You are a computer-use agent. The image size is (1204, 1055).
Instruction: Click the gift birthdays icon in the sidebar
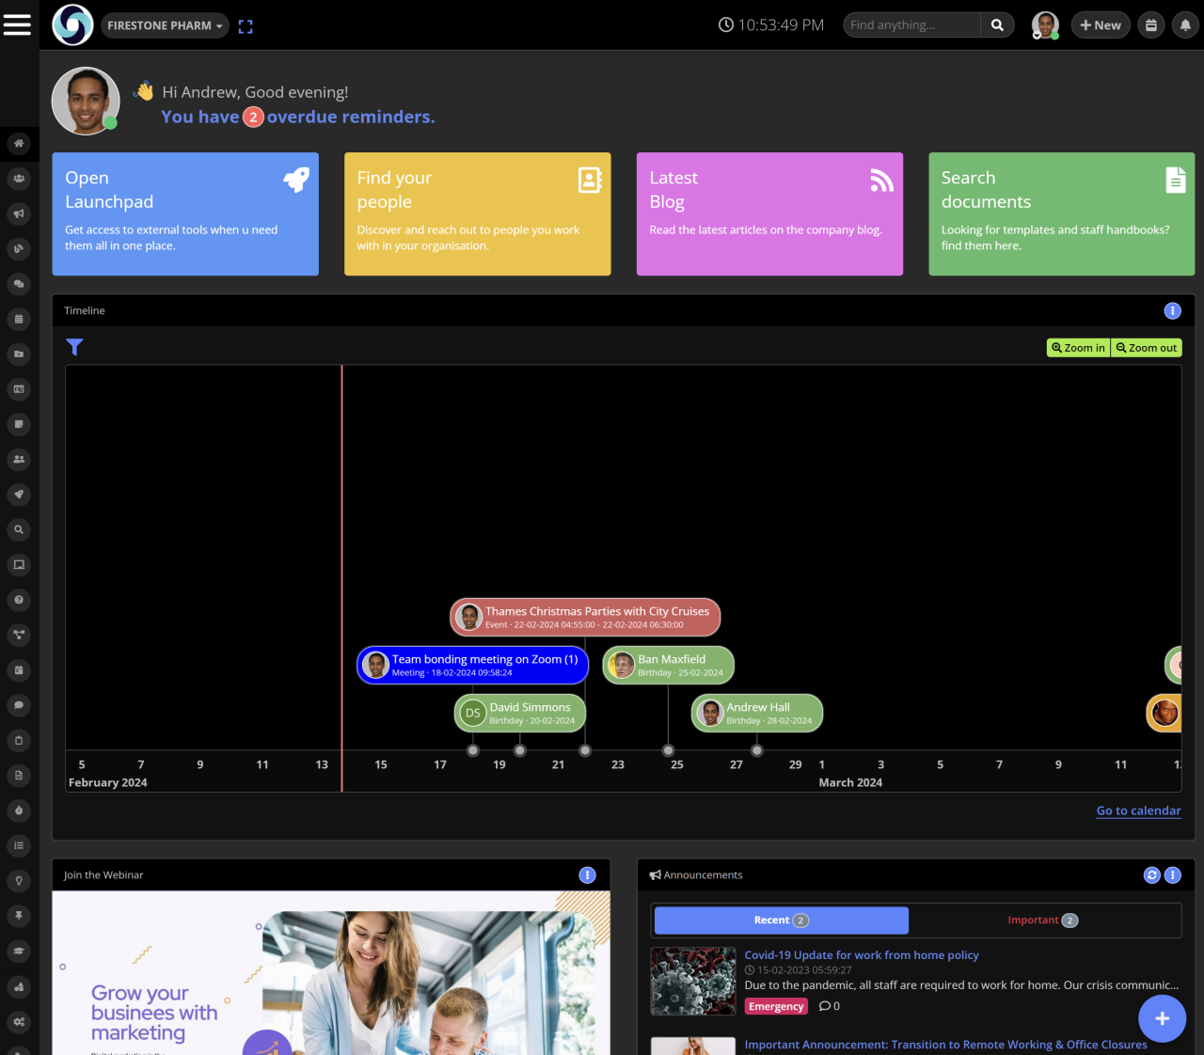tap(19, 669)
